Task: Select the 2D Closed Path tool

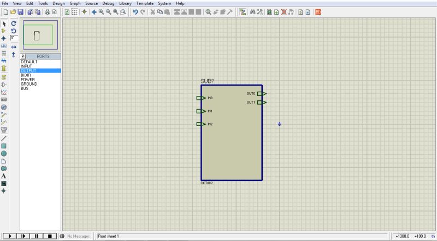Action: click(x=4, y=168)
